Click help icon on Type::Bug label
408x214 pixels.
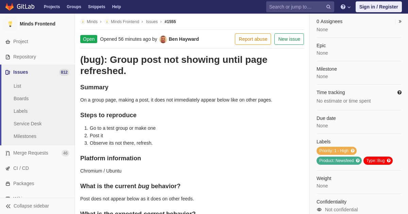389,161
